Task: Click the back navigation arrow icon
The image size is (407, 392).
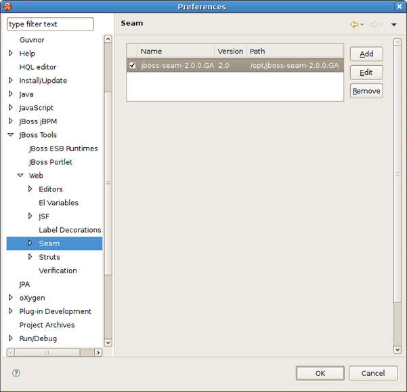Action: coord(354,24)
